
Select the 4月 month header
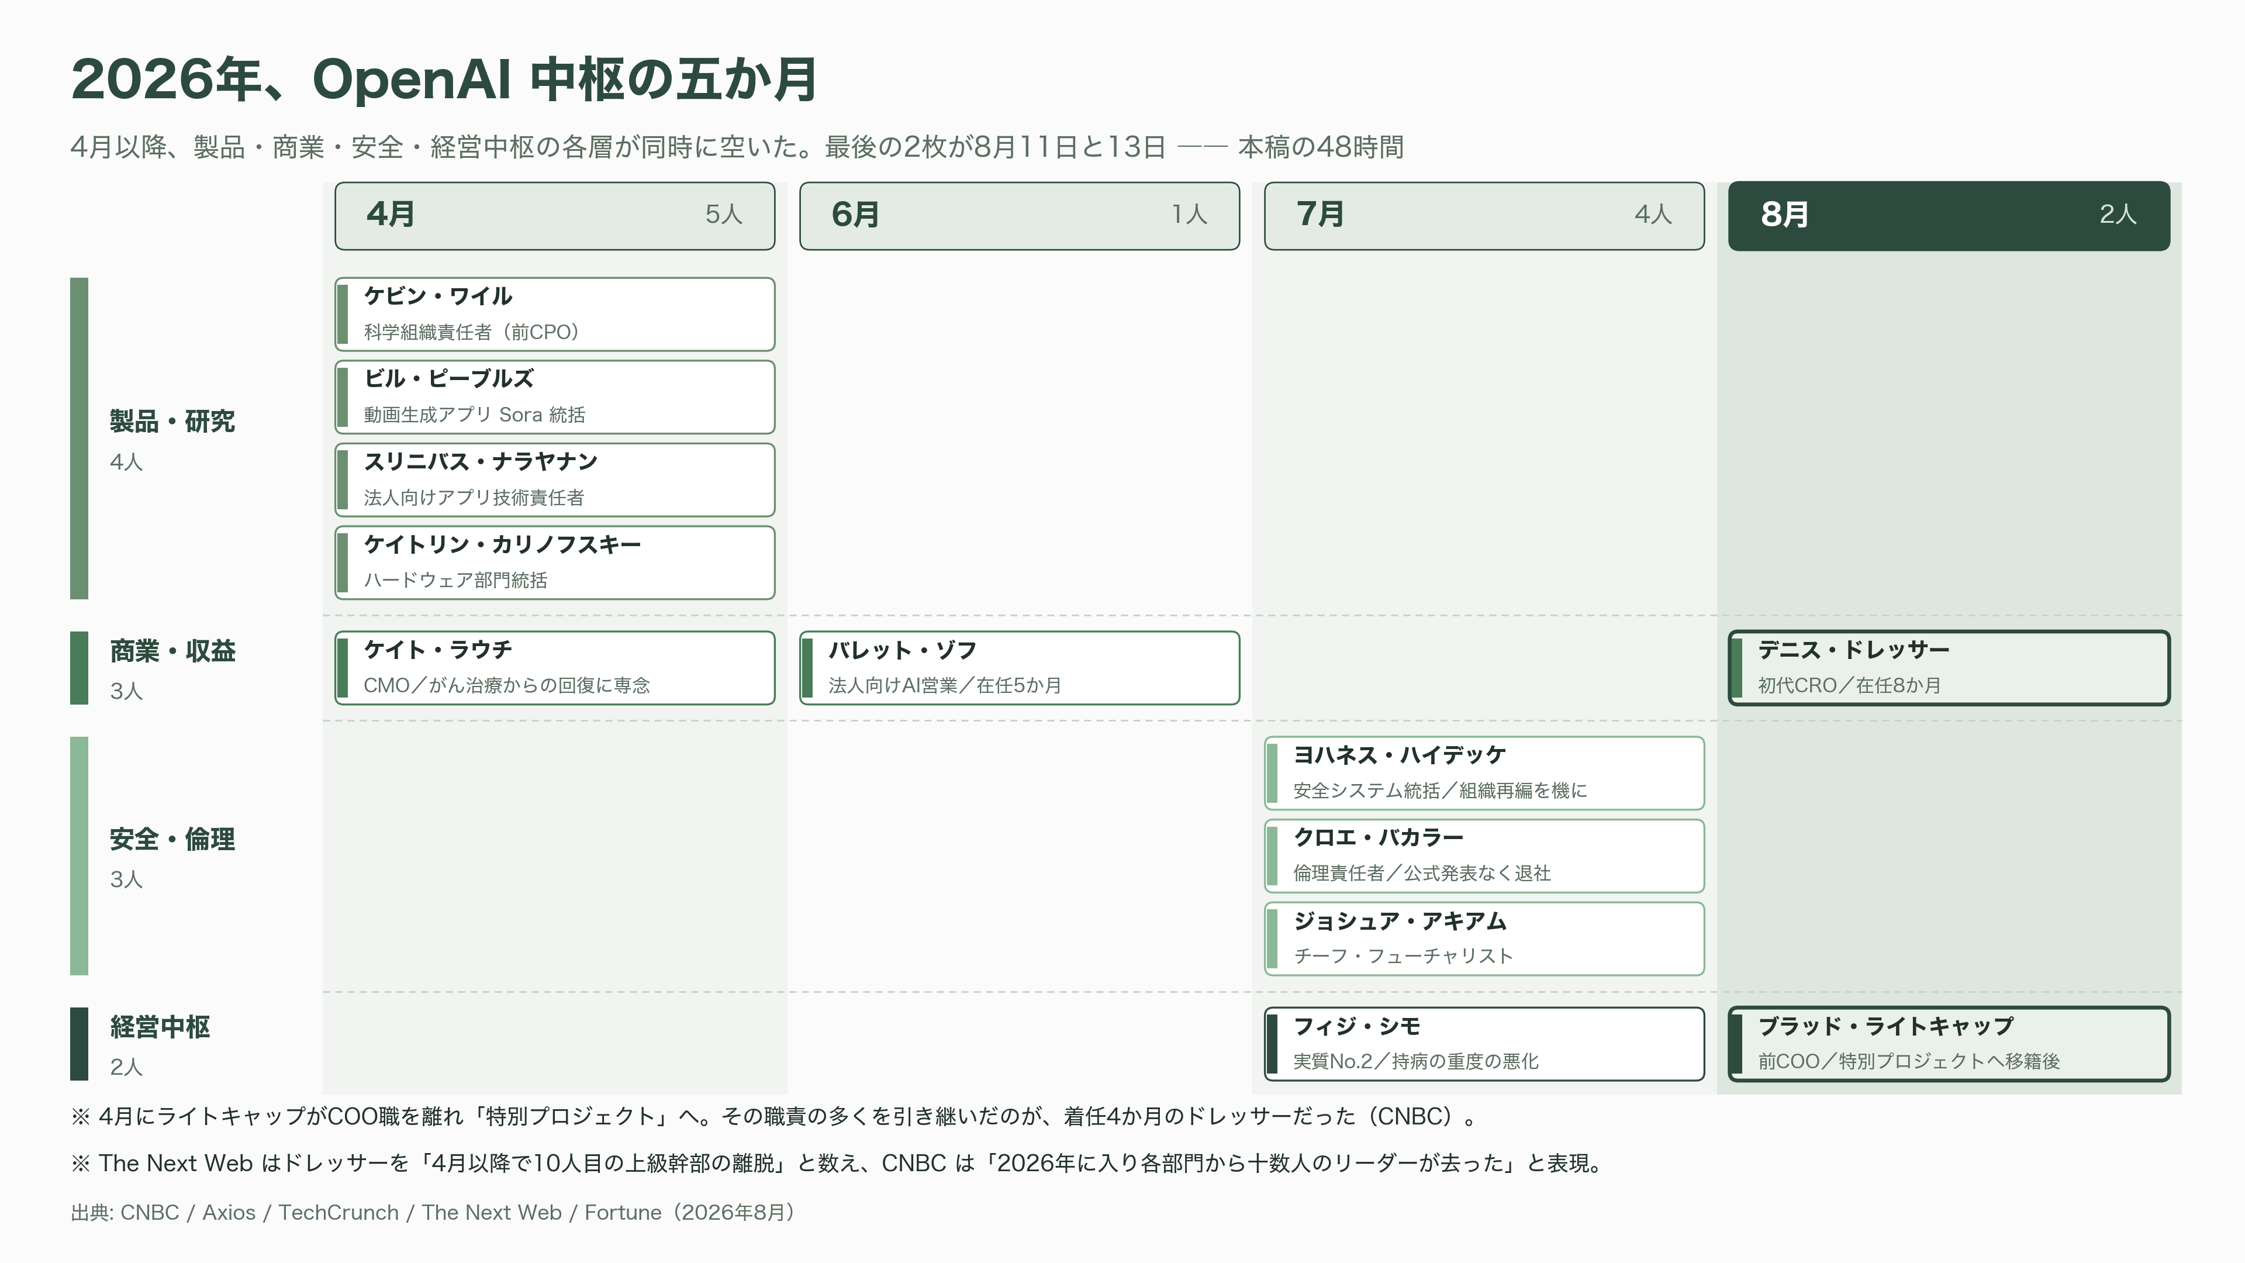click(554, 215)
